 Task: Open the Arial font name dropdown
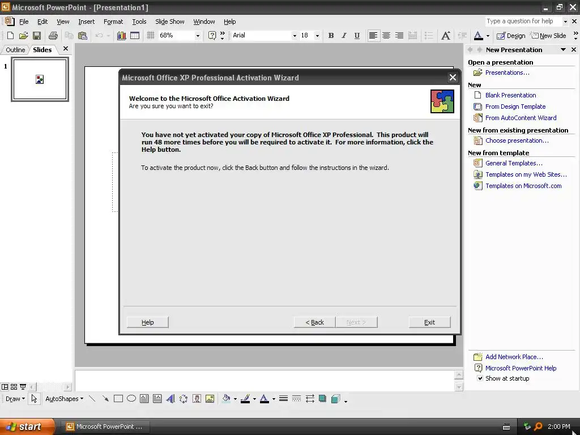point(295,36)
